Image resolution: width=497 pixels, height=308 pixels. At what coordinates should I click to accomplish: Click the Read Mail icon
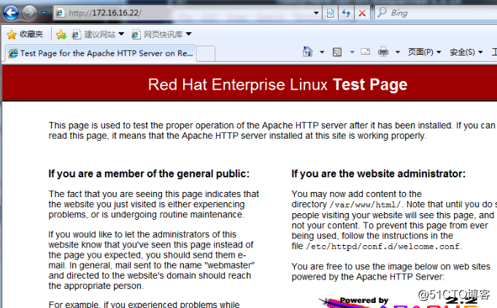[x=366, y=52]
